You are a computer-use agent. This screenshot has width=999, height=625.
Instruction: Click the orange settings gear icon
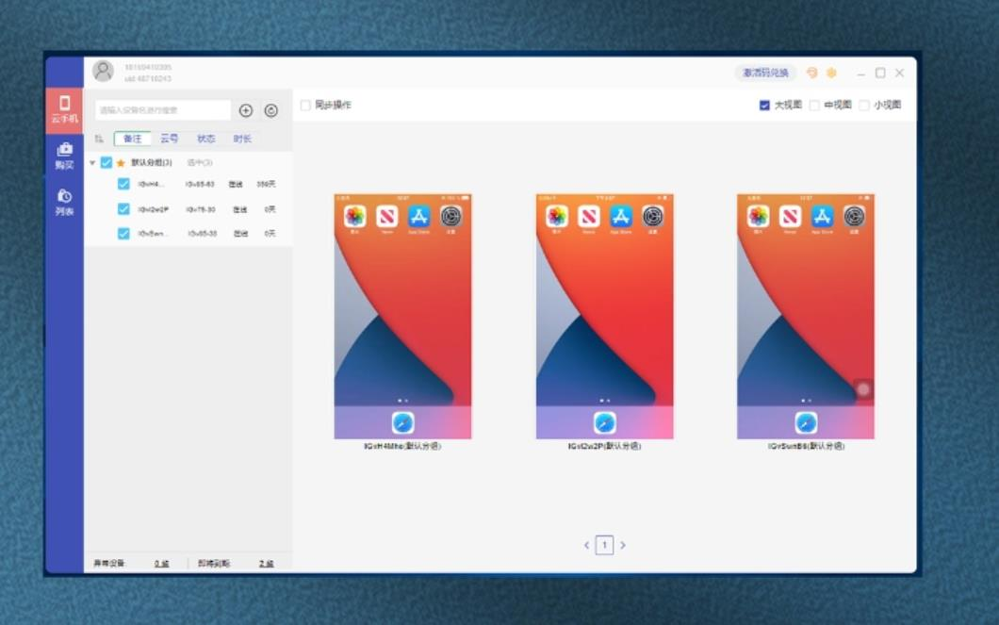831,73
